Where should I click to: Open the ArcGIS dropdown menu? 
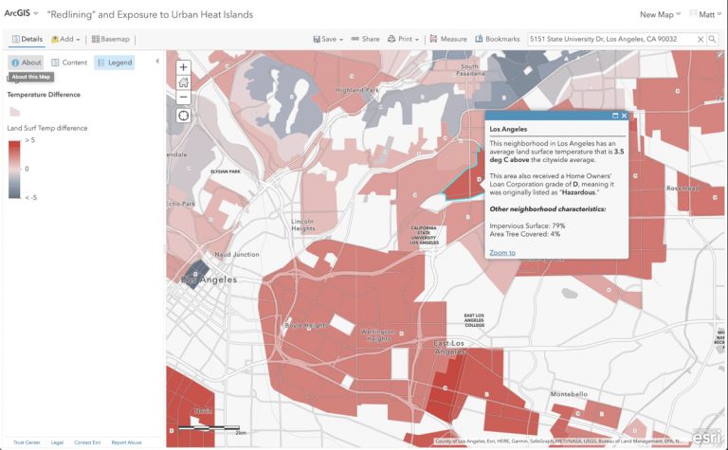(21, 13)
